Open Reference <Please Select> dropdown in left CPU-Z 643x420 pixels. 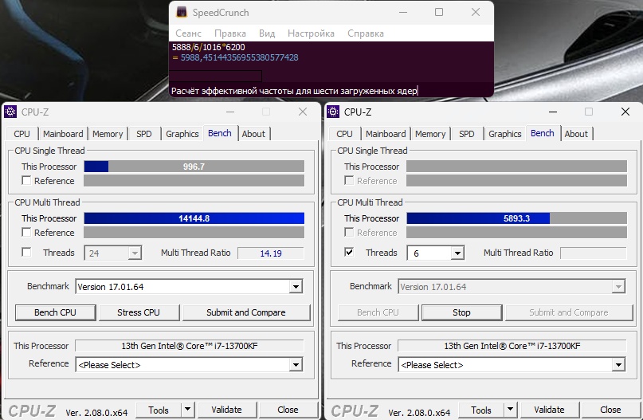[x=296, y=365]
